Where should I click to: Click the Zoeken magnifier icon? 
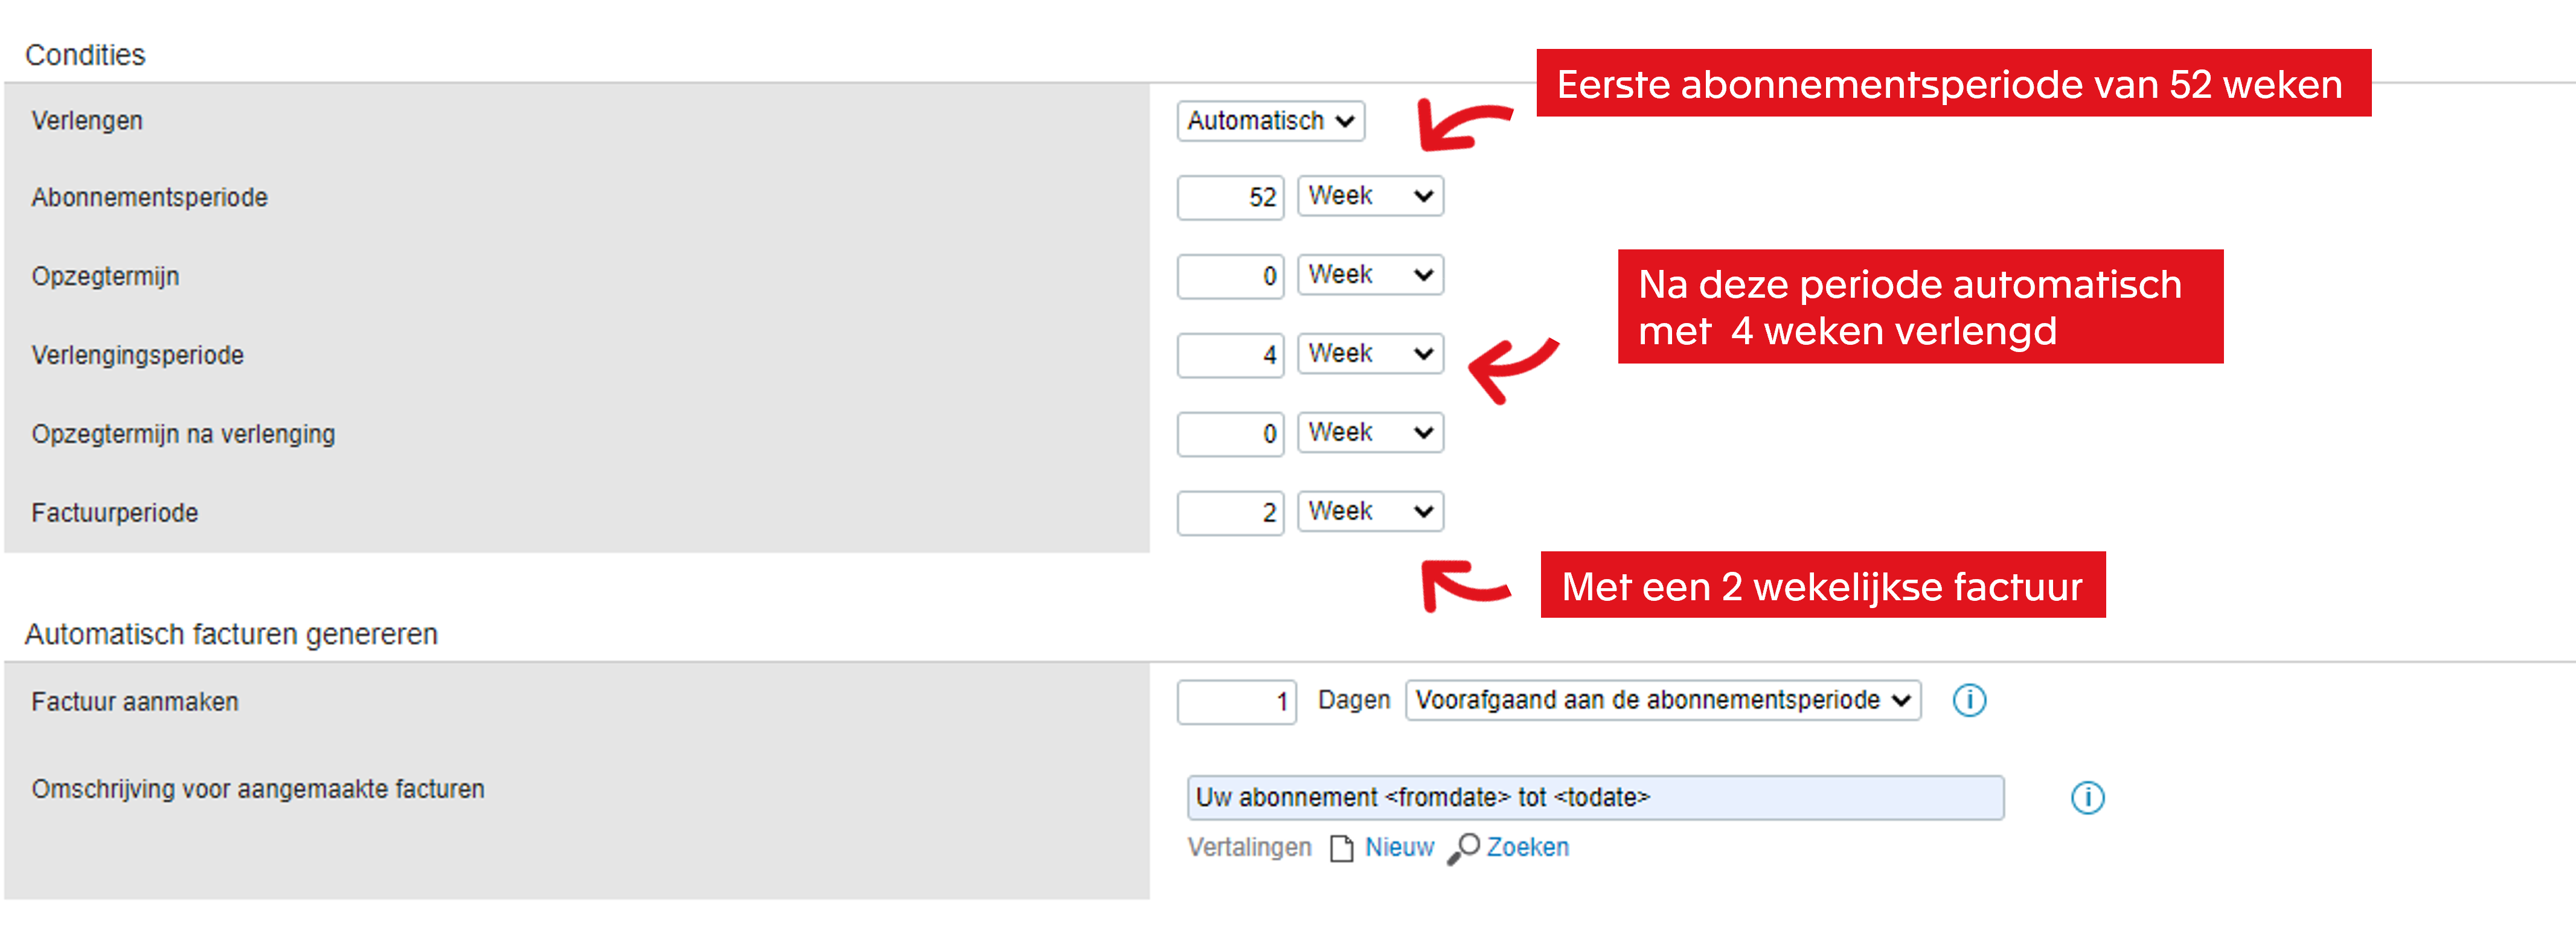(1463, 848)
